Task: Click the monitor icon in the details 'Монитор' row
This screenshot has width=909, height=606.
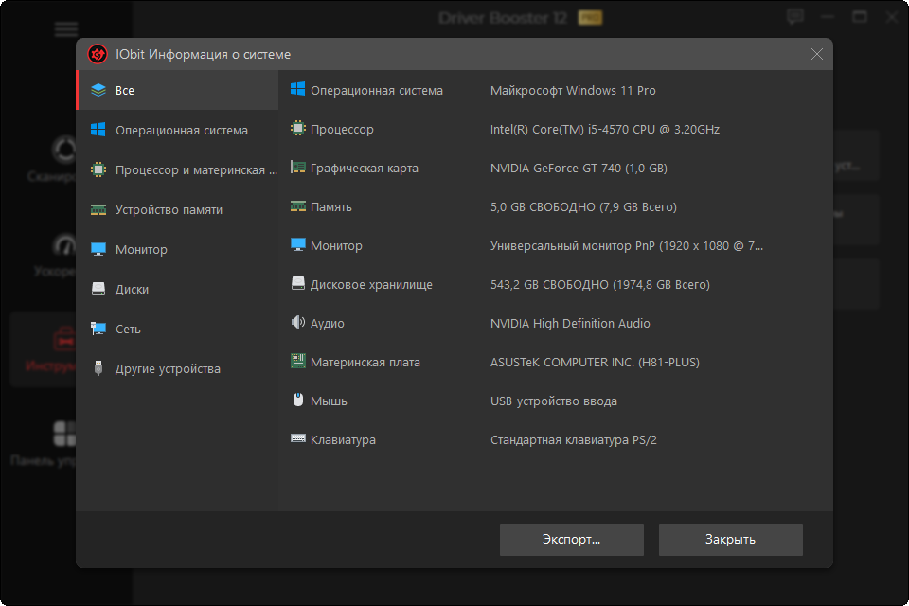Action: click(x=298, y=244)
